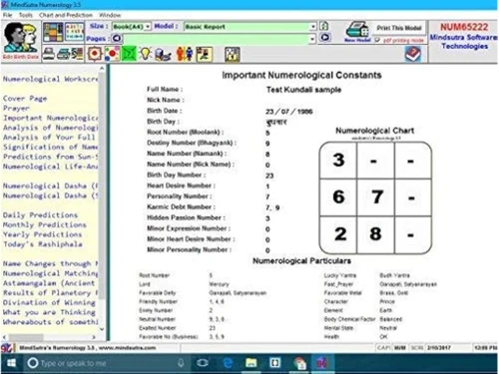Open Monthly Predictions from the sidebar
This screenshot has width=499, height=374.
[x=45, y=224]
